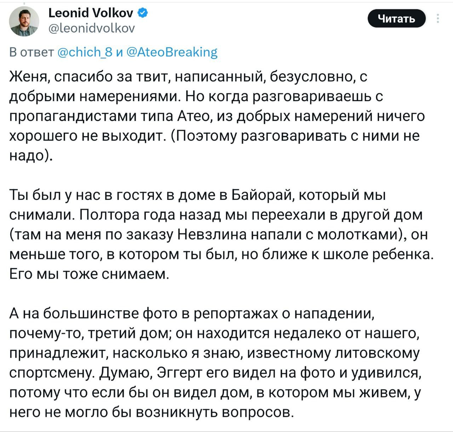
Task: Select the paragraph starting "А на большинстве фото"
Action: (x=215, y=362)
